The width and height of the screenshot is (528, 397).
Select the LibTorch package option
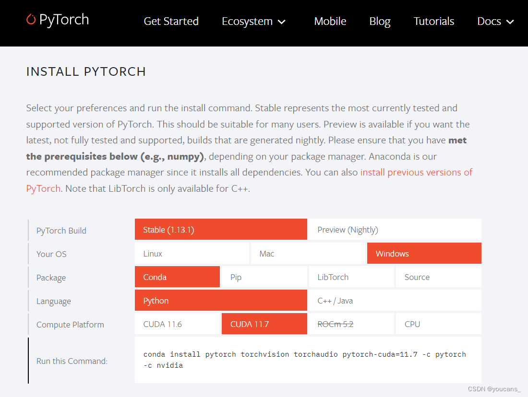[351, 277]
